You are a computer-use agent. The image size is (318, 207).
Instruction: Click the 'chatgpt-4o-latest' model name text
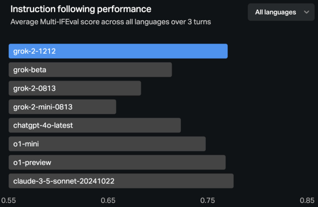[43, 125]
